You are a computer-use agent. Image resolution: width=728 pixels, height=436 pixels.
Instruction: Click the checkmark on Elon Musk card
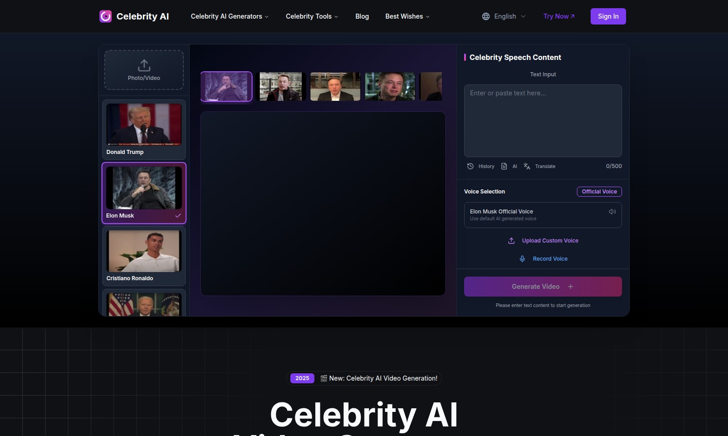(178, 216)
